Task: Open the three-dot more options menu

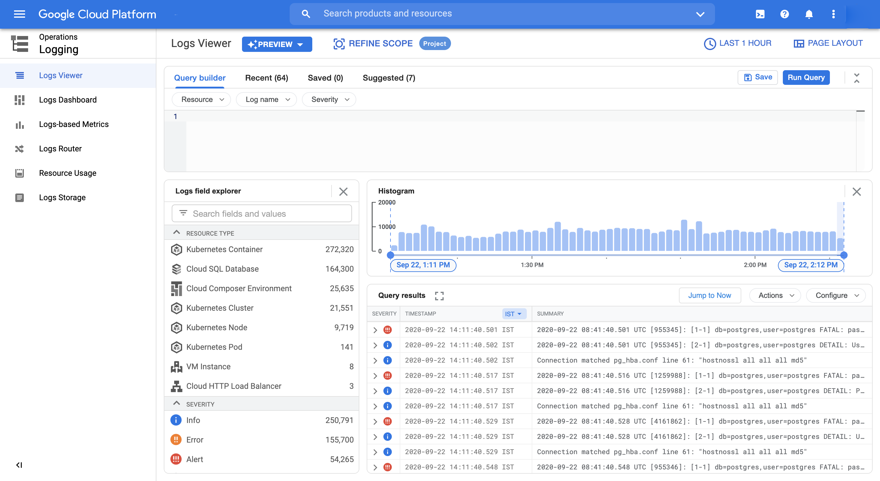Action: (x=833, y=14)
